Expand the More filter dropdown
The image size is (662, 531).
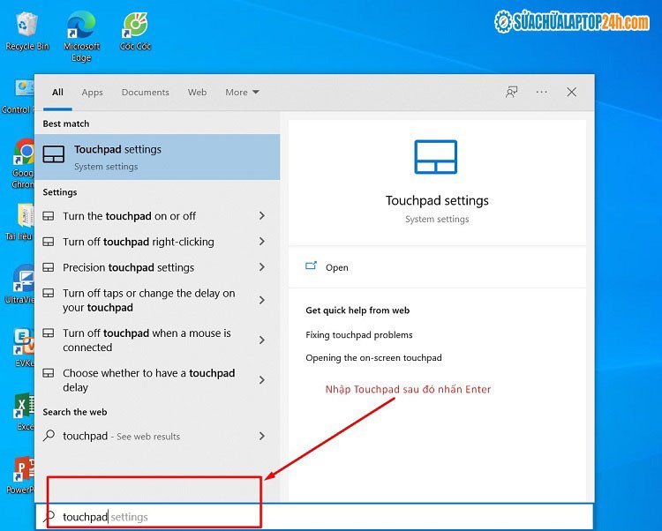(242, 92)
